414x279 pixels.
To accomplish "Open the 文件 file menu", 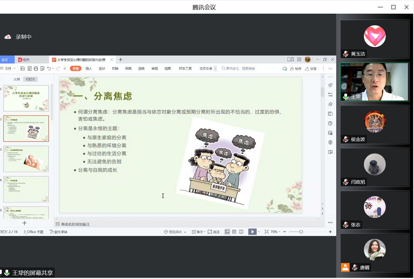I will [8, 69].
